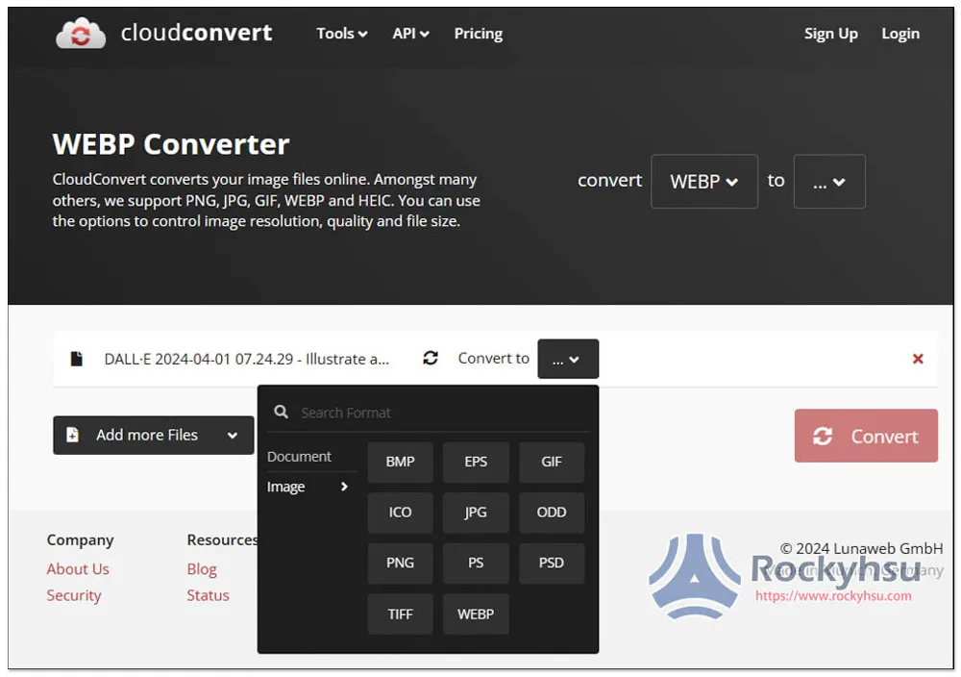This screenshot has height=677, width=961.
Task: Click the Add more Files button
Action: (x=153, y=436)
